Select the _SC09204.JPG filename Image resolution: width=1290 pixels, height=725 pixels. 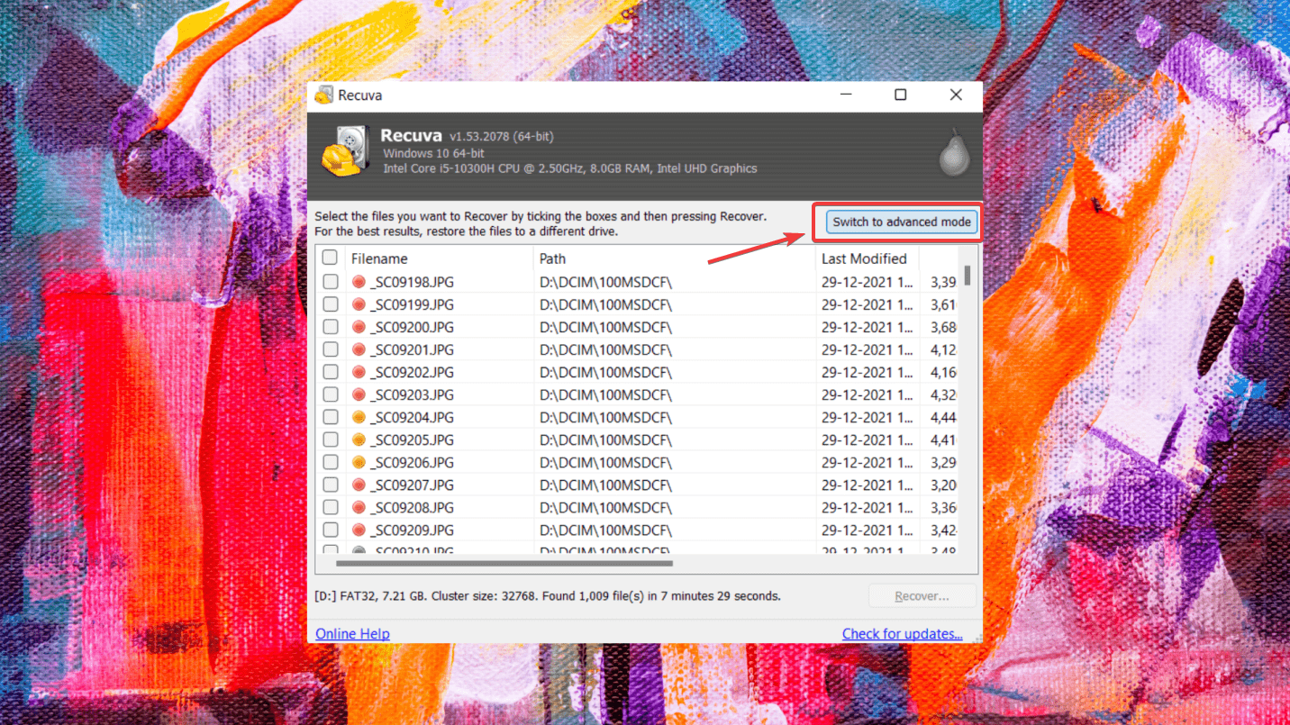[x=412, y=417]
